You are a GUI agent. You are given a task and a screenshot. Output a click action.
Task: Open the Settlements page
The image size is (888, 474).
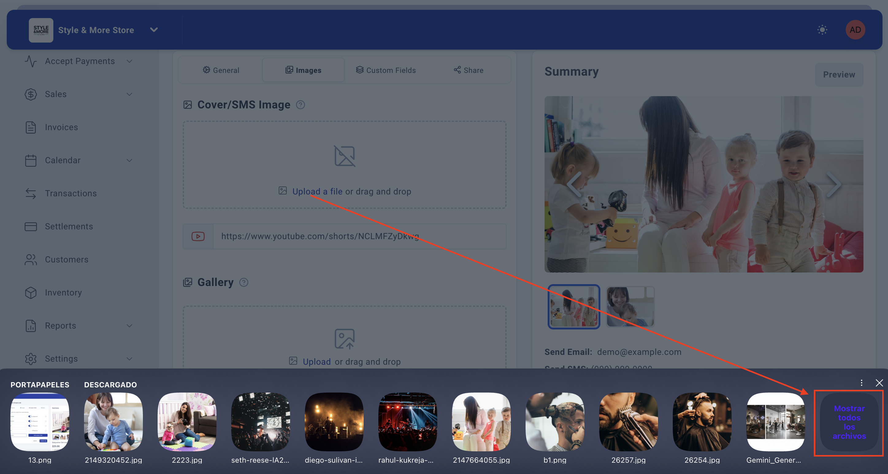(x=69, y=227)
